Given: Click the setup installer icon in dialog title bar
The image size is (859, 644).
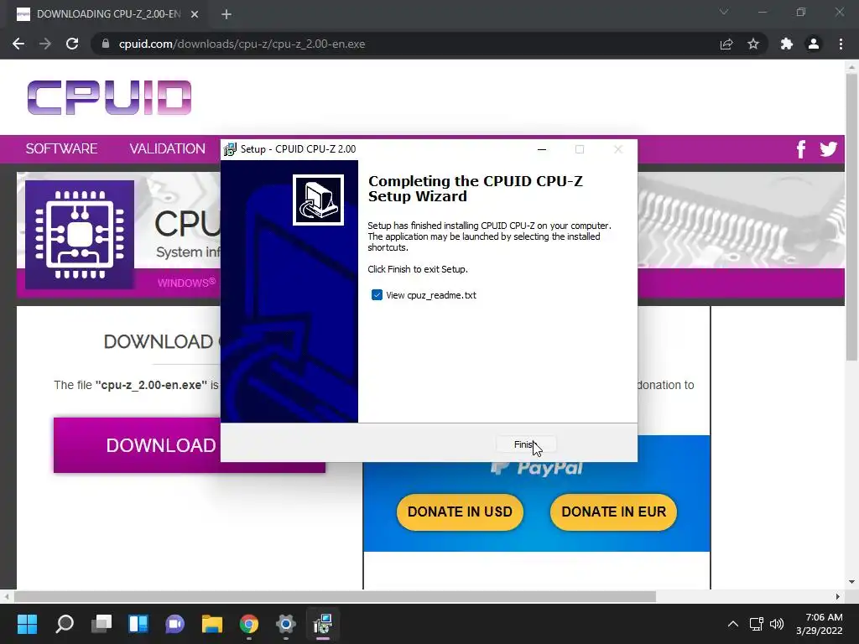Looking at the screenshot, I should tap(231, 149).
